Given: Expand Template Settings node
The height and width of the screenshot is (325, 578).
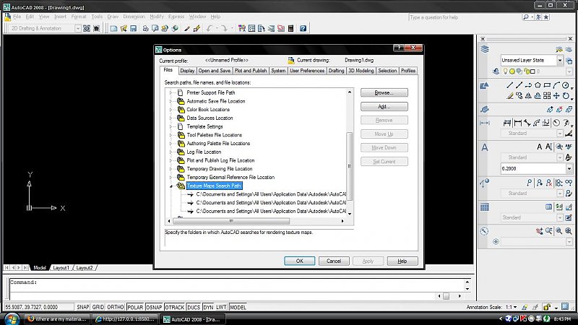Looking at the screenshot, I should (171, 127).
